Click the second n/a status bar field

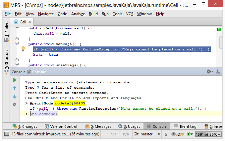coord(126,134)
